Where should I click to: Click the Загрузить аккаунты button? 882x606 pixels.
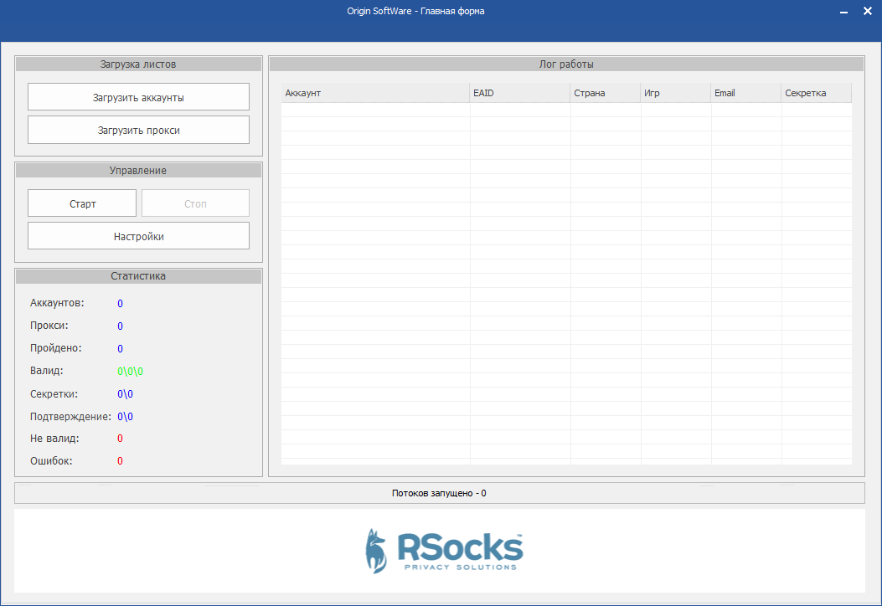138,97
